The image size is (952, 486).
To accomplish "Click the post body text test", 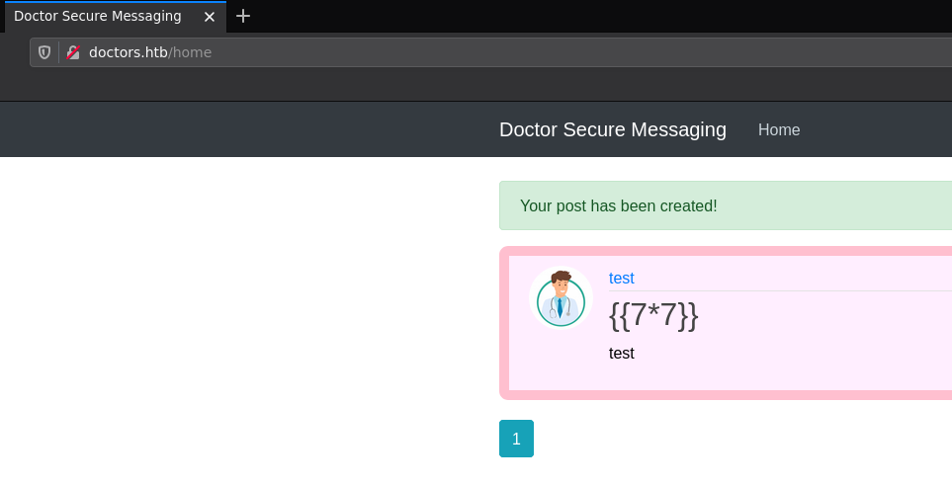I will (x=621, y=353).
